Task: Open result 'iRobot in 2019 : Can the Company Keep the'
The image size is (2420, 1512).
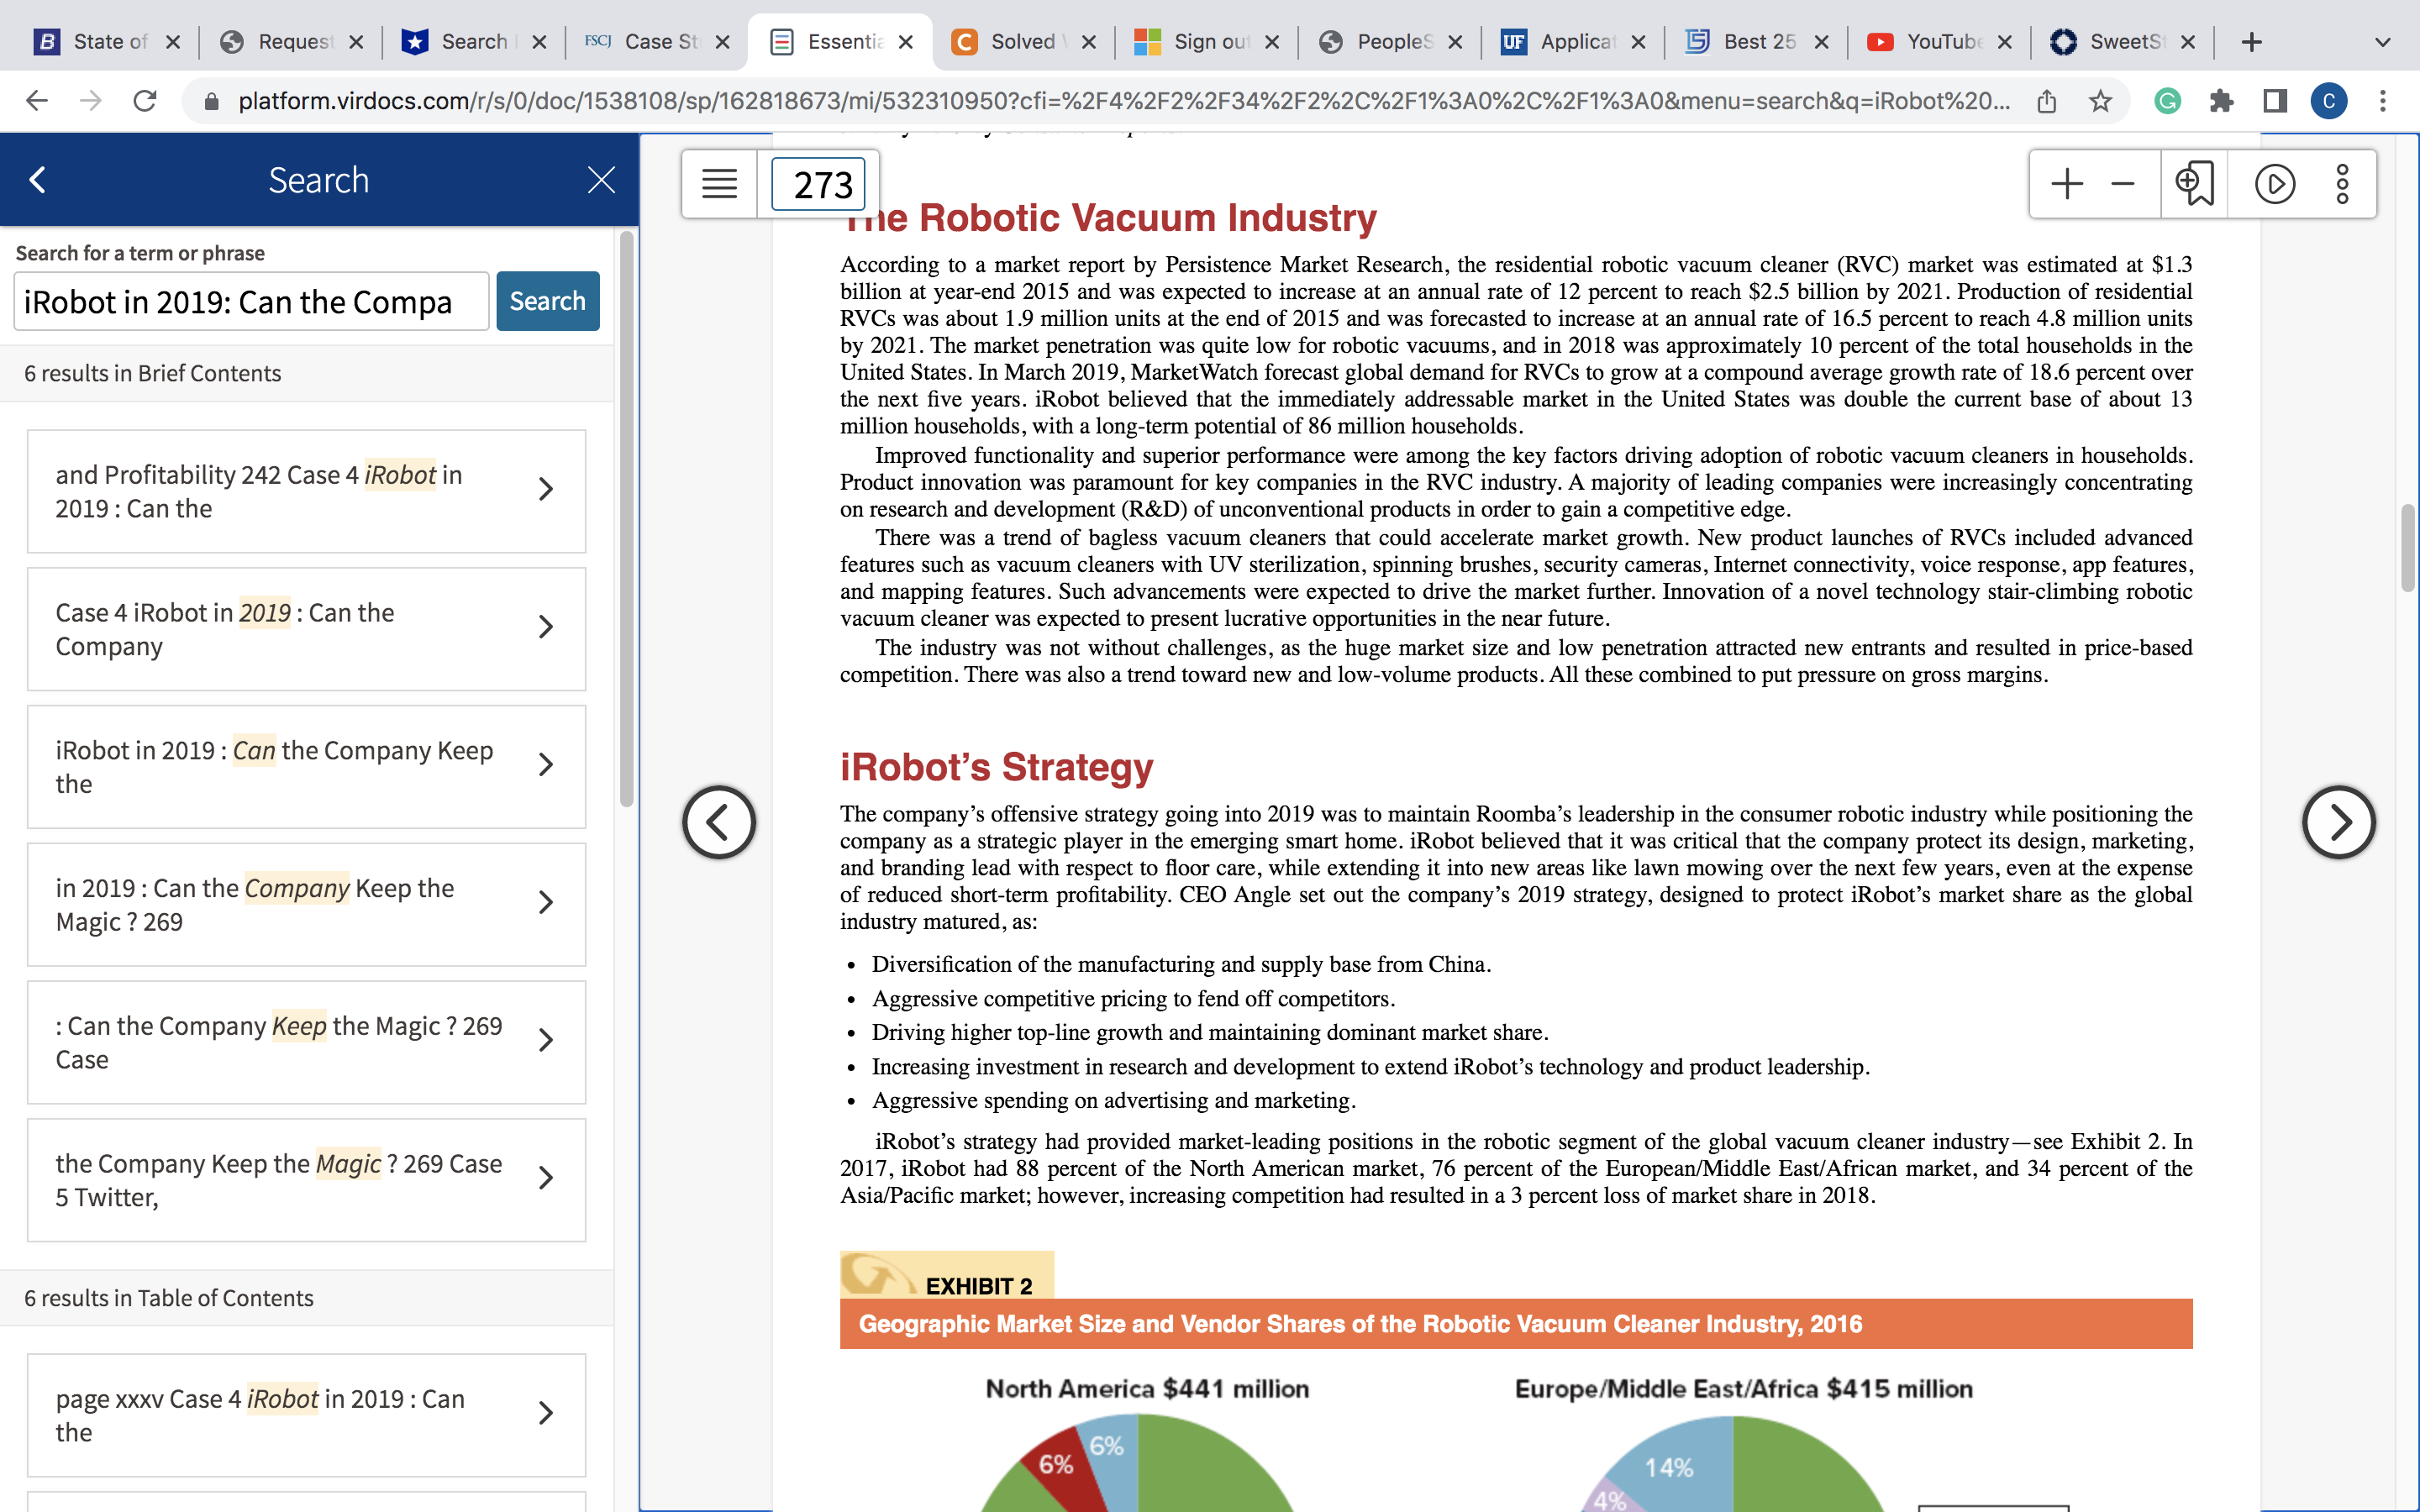Action: pyautogui.click(x=306, y=767)
